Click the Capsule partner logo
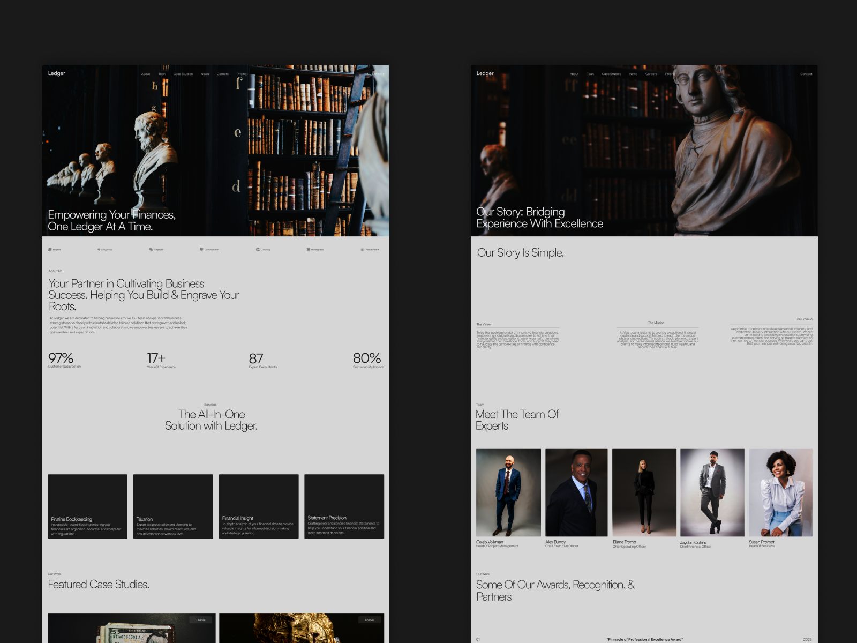857x643 pixels. pyautogui.click(x=156, y=249)
